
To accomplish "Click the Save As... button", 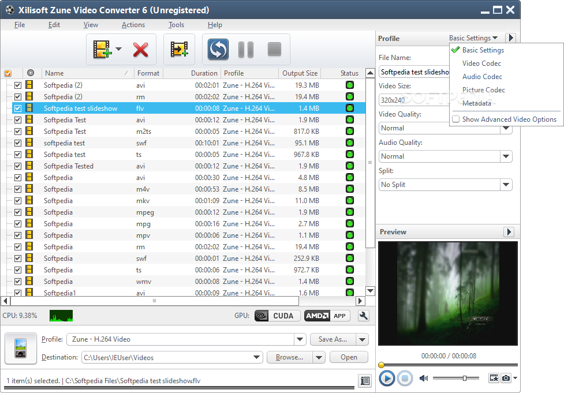I will pos(333,339).
